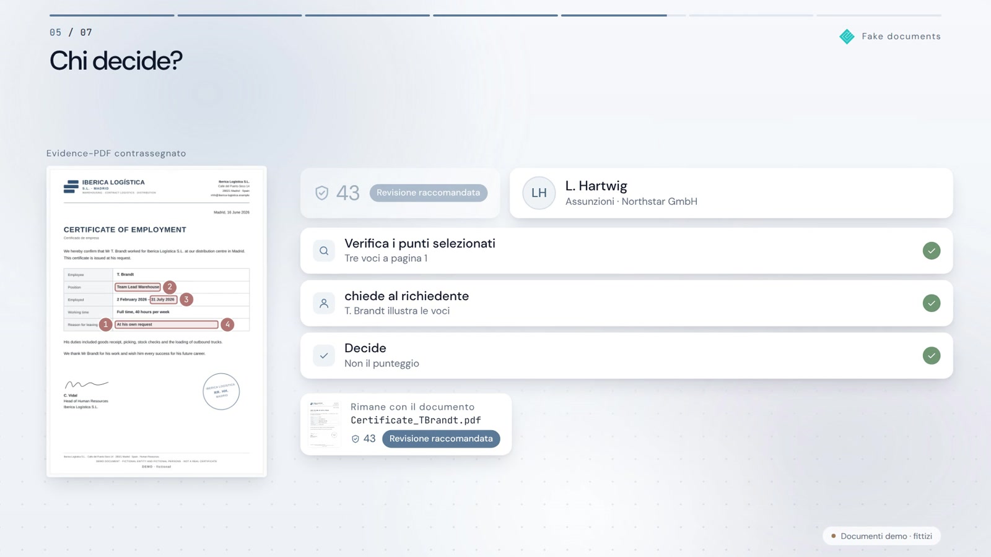
Task: Click "CERTIFICATE OF EMPLOYMENT" title in PDF
Action: (x=125, y=230)
